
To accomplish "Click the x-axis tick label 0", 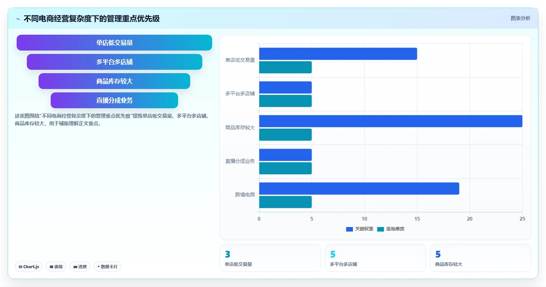I will (259, 219).
